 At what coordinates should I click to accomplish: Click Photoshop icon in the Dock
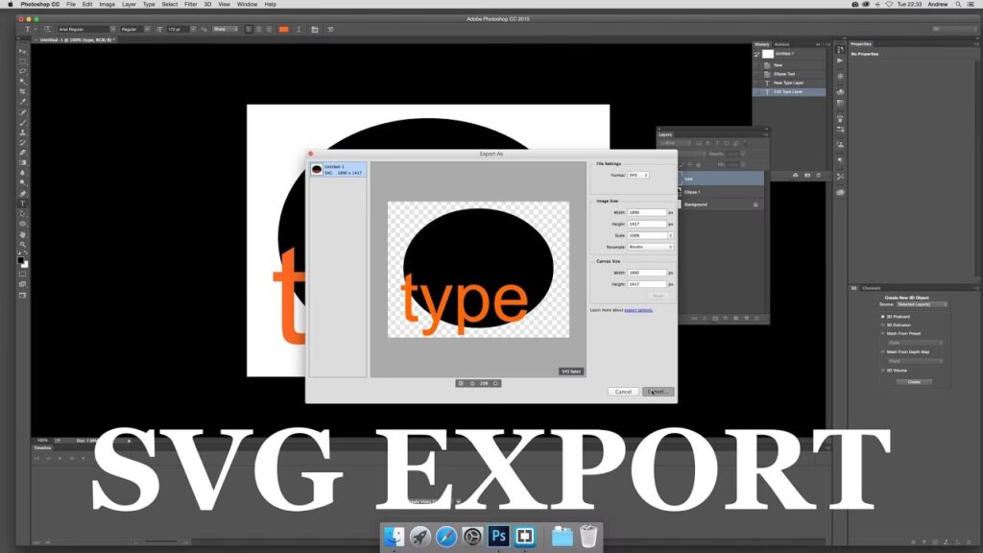click(498, 537)
